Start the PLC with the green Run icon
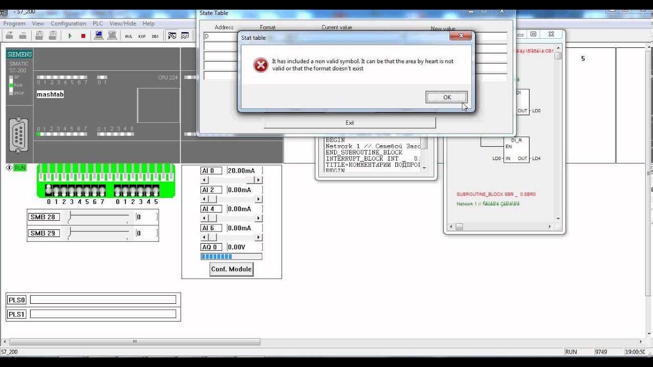The width and height of the screenshot is (653, 367). point(70,36)
